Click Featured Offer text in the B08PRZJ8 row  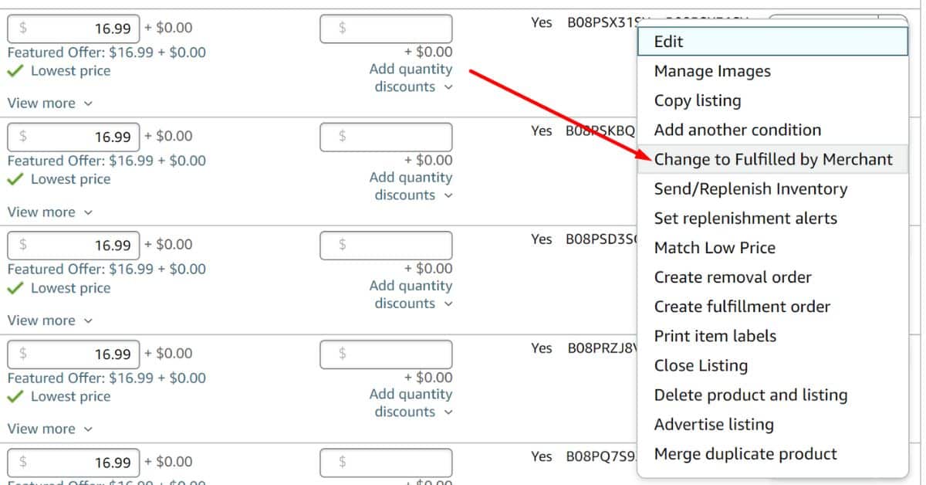(106, 378)
